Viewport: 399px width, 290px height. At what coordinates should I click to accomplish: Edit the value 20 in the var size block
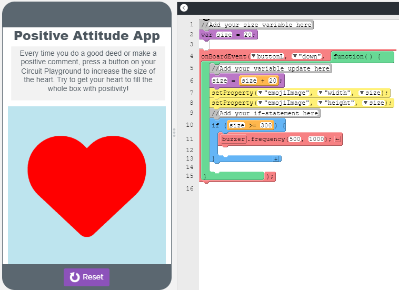(247, 35)
